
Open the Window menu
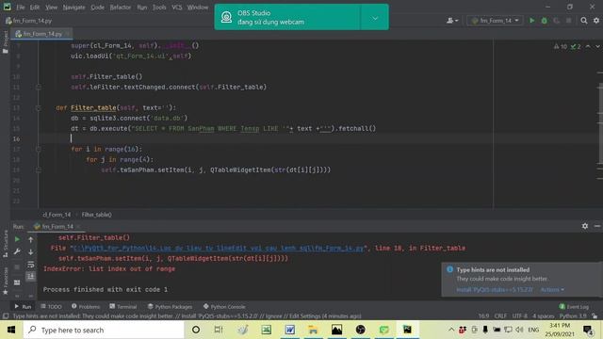pyautogui.click(x=198, y=8)
